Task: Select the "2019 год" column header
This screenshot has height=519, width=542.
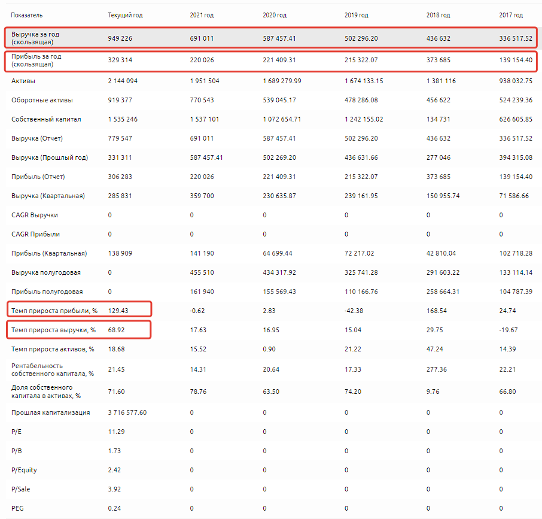Action: coord(357,15)
